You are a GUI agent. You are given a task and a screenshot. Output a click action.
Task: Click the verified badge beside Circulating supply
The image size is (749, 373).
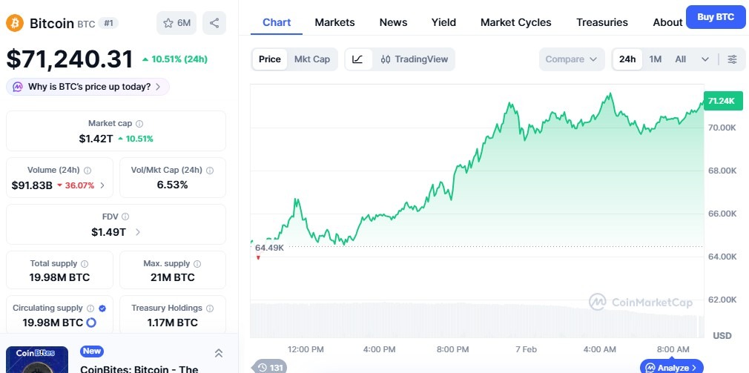(x=102, y=308)
